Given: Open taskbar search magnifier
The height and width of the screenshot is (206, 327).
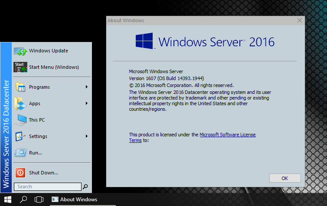Looking at the screenshot, I should (23, 200).
